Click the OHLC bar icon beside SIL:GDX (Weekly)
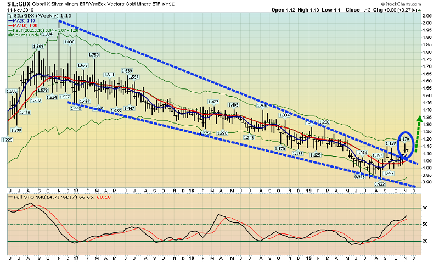The height and width of the screenshot is (262, 439). [10, 16]
